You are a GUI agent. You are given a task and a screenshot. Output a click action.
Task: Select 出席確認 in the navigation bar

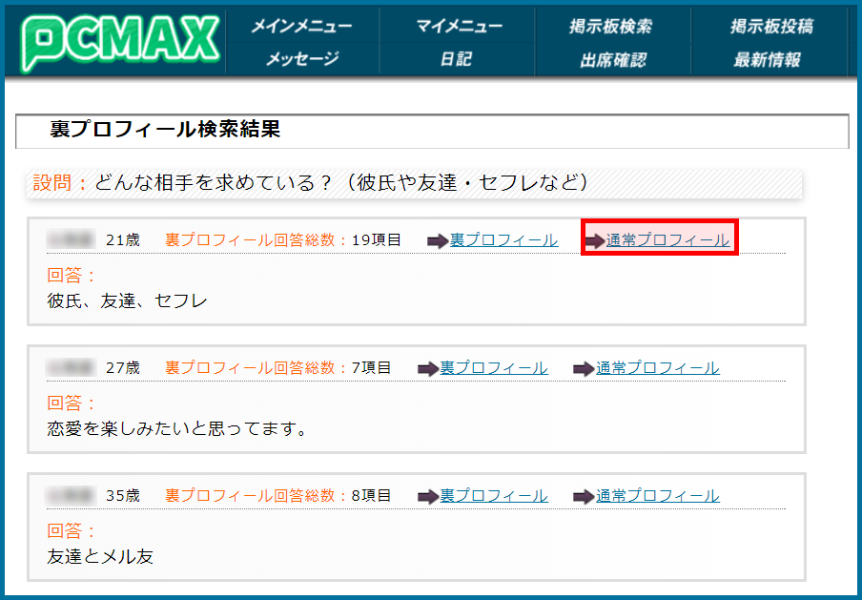pyautogui.click(x=613, y=59)
